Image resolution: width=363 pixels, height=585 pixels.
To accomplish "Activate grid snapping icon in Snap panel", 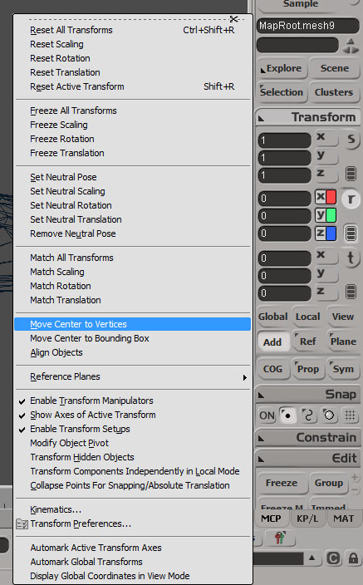I will (x=350, y=415).
